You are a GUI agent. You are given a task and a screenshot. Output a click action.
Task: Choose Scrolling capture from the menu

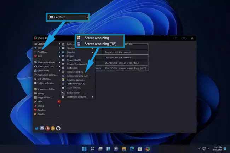point(76,80)
